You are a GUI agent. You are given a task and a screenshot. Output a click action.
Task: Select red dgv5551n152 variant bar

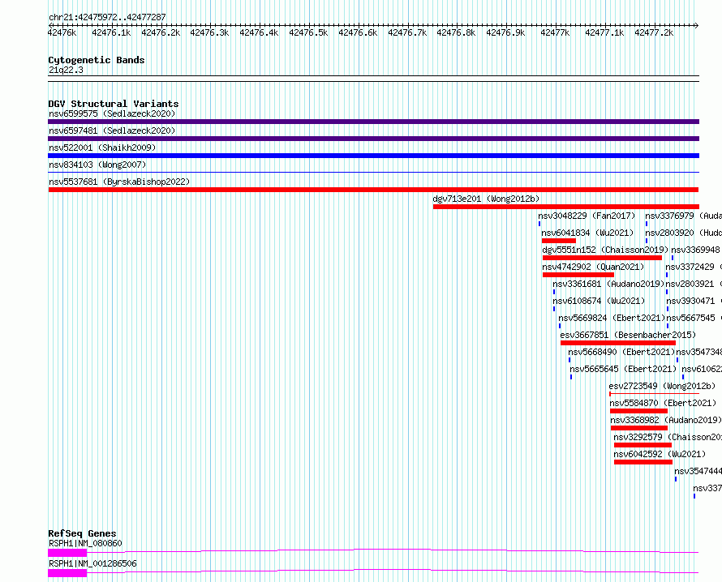pyautogui.click(x=602, y=258)
